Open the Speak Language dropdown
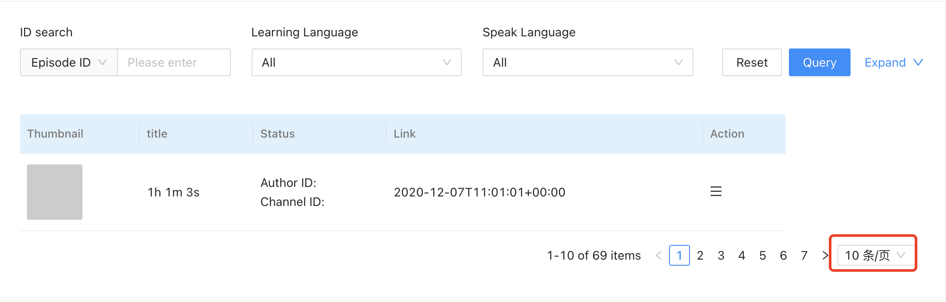The height and width of the screenshot is (302, 946). click(588, 62)
